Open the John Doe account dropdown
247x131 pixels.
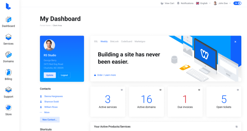[222, 3]
